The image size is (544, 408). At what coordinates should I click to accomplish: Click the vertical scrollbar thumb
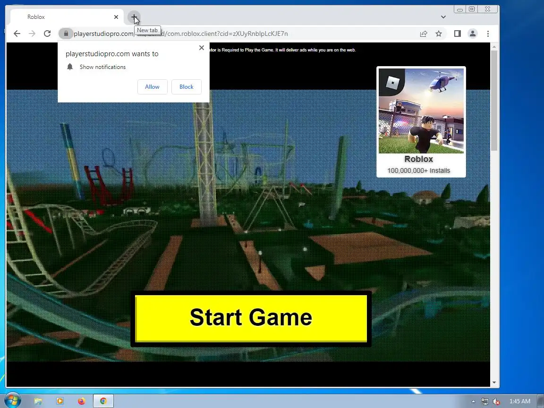494,101
